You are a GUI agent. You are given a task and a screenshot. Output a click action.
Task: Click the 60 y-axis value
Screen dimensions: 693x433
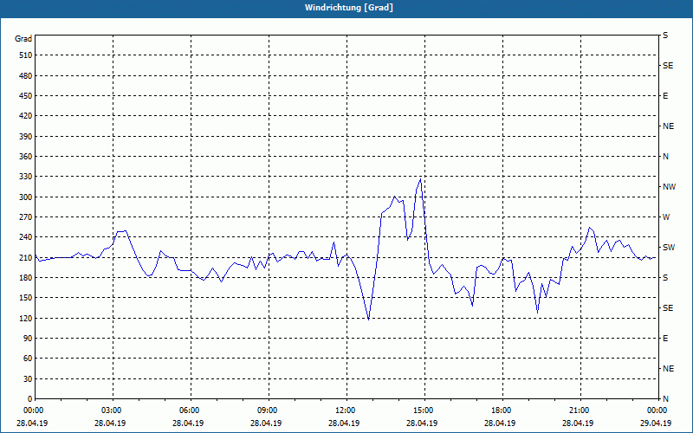point(28,359)
